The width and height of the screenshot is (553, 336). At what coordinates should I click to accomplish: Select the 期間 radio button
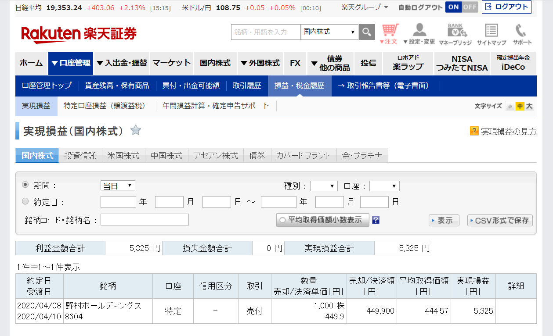pyautogui.click(x=25, y=185)
